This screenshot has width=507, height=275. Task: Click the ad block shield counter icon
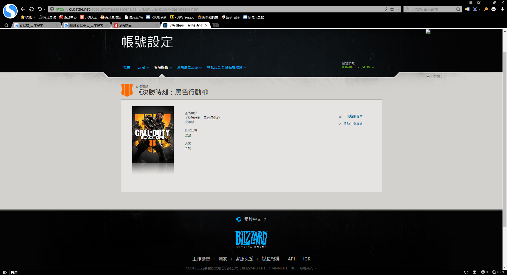(485, 272)
